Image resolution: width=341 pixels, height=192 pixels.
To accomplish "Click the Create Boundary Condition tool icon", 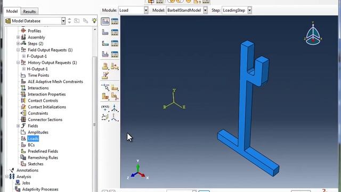I will point(105,32).
